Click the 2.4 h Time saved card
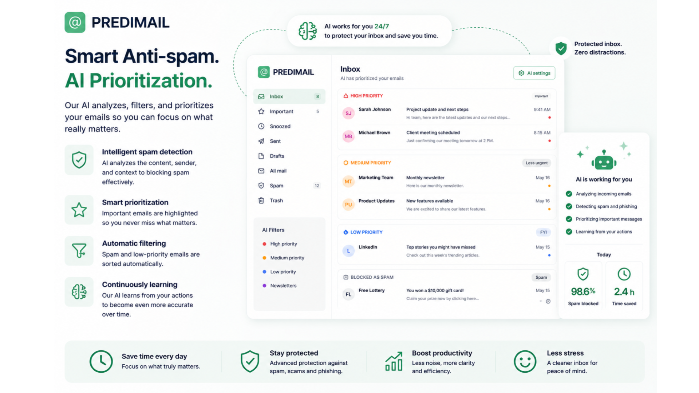The width and height of the screenshot is (699, 393). (x=624, y=286)
